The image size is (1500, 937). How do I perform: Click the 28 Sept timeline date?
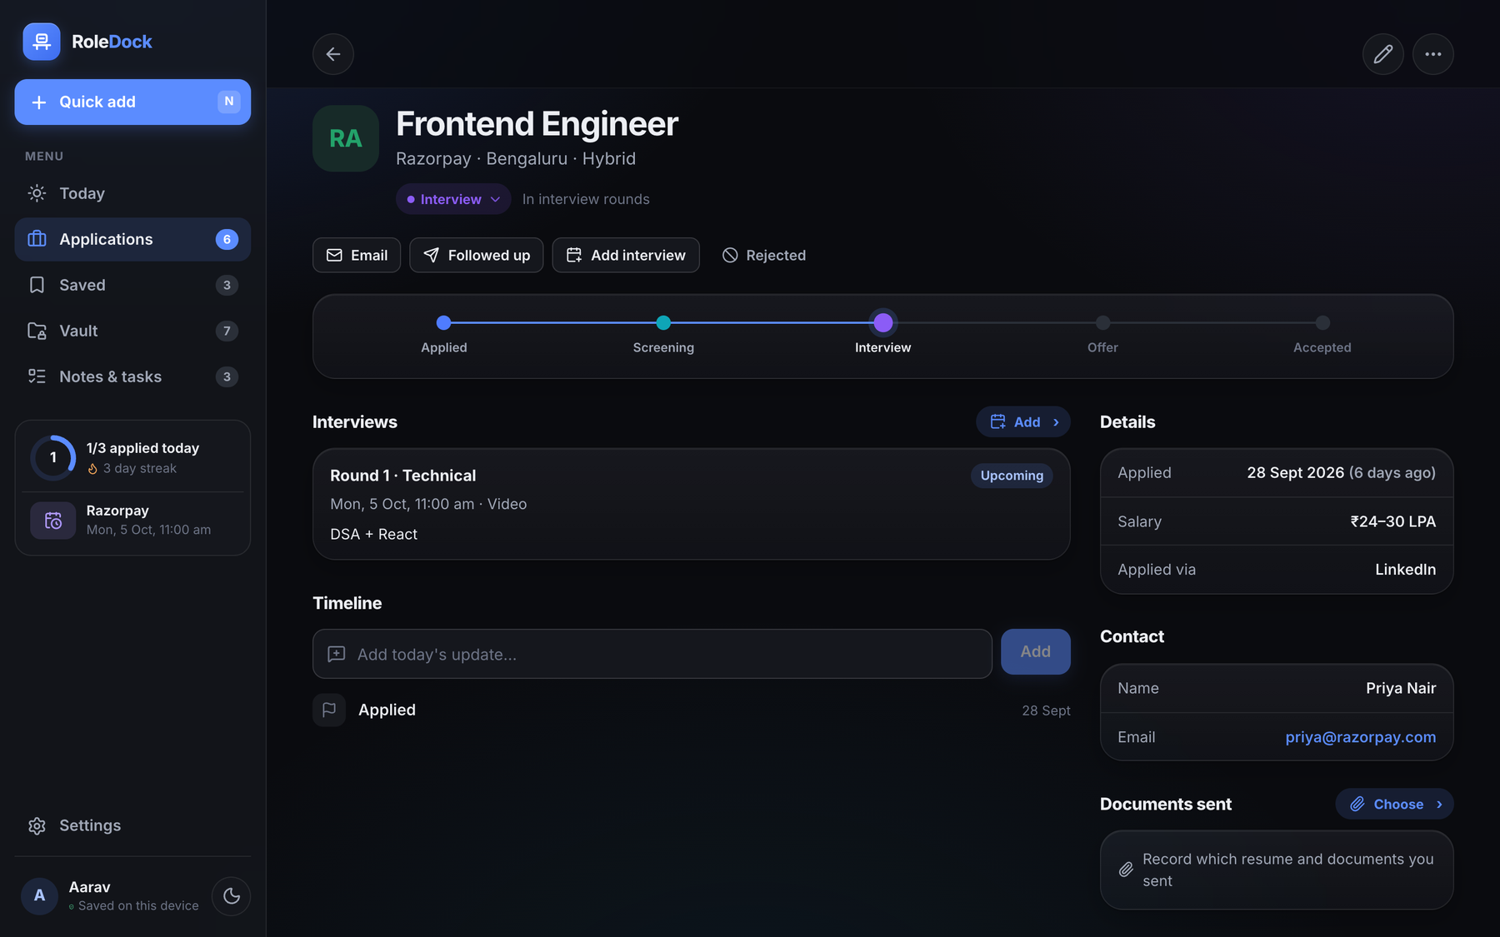(x=1046, y=710)
